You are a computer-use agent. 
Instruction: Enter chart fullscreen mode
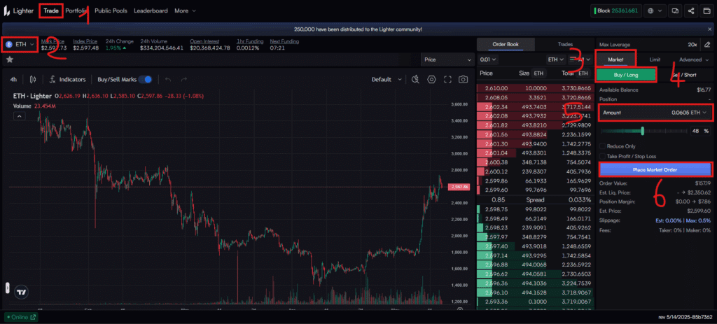click(447, 80)
